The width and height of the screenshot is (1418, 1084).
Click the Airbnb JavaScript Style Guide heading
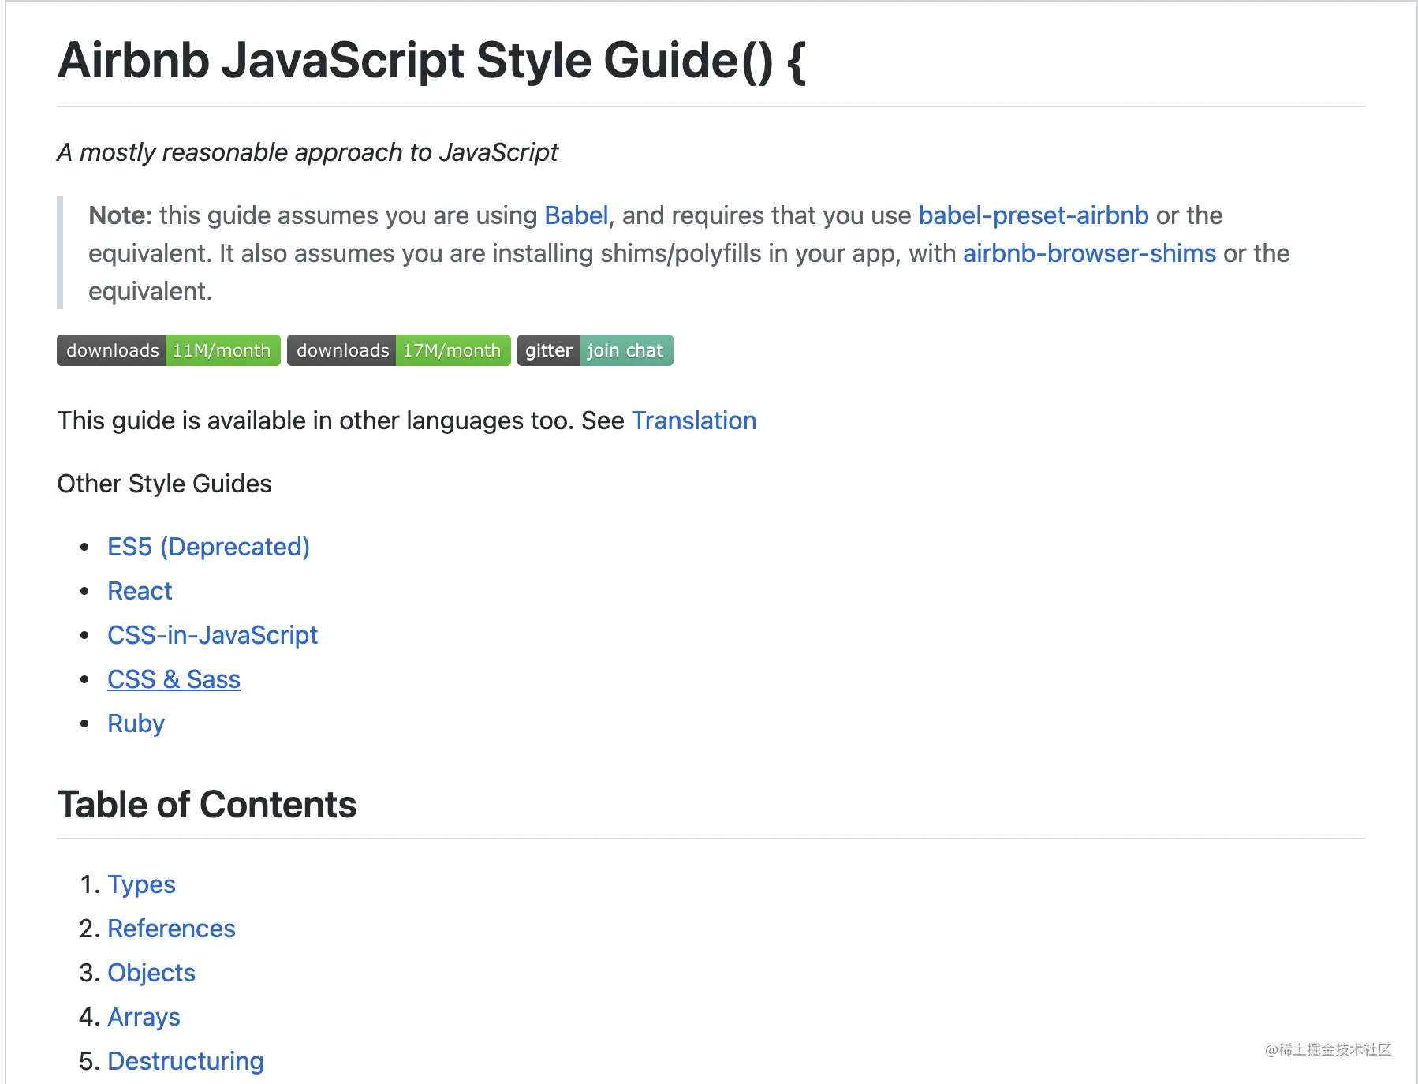pos(431,61)
